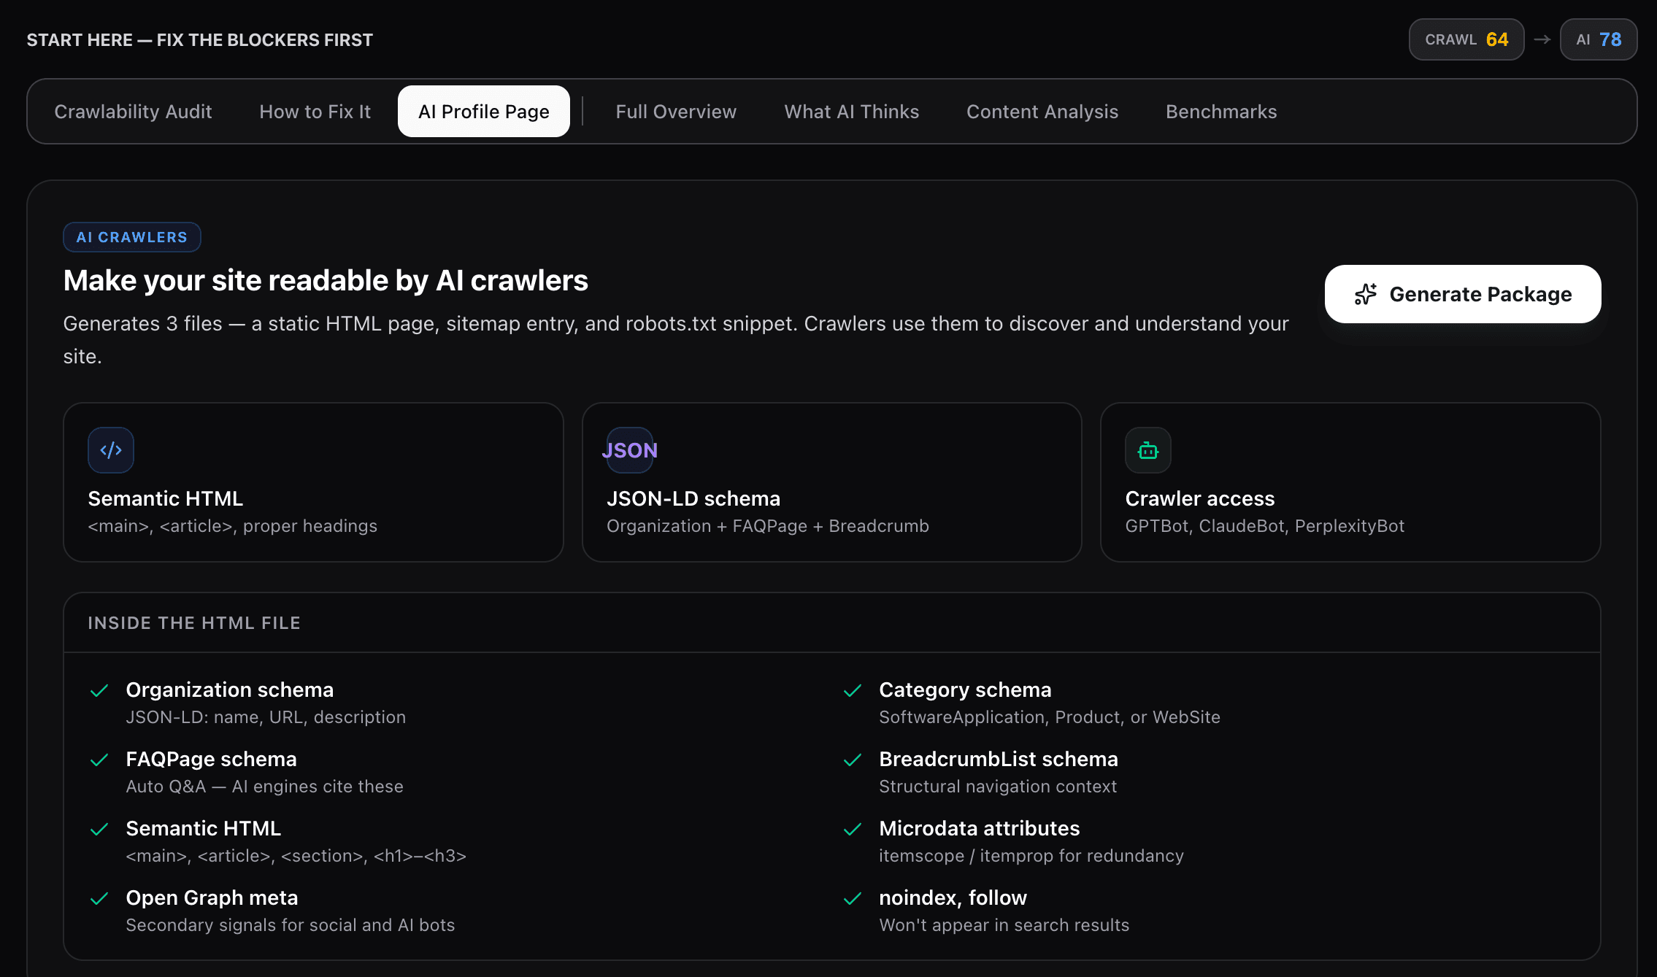Switch to the Full Overview tab
Viewport: 1657px width, 977px height.
point(675,111)
